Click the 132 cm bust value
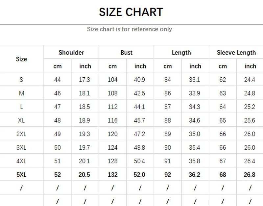Viewport: 263px width, 206px height. click(x=112, y=175)
